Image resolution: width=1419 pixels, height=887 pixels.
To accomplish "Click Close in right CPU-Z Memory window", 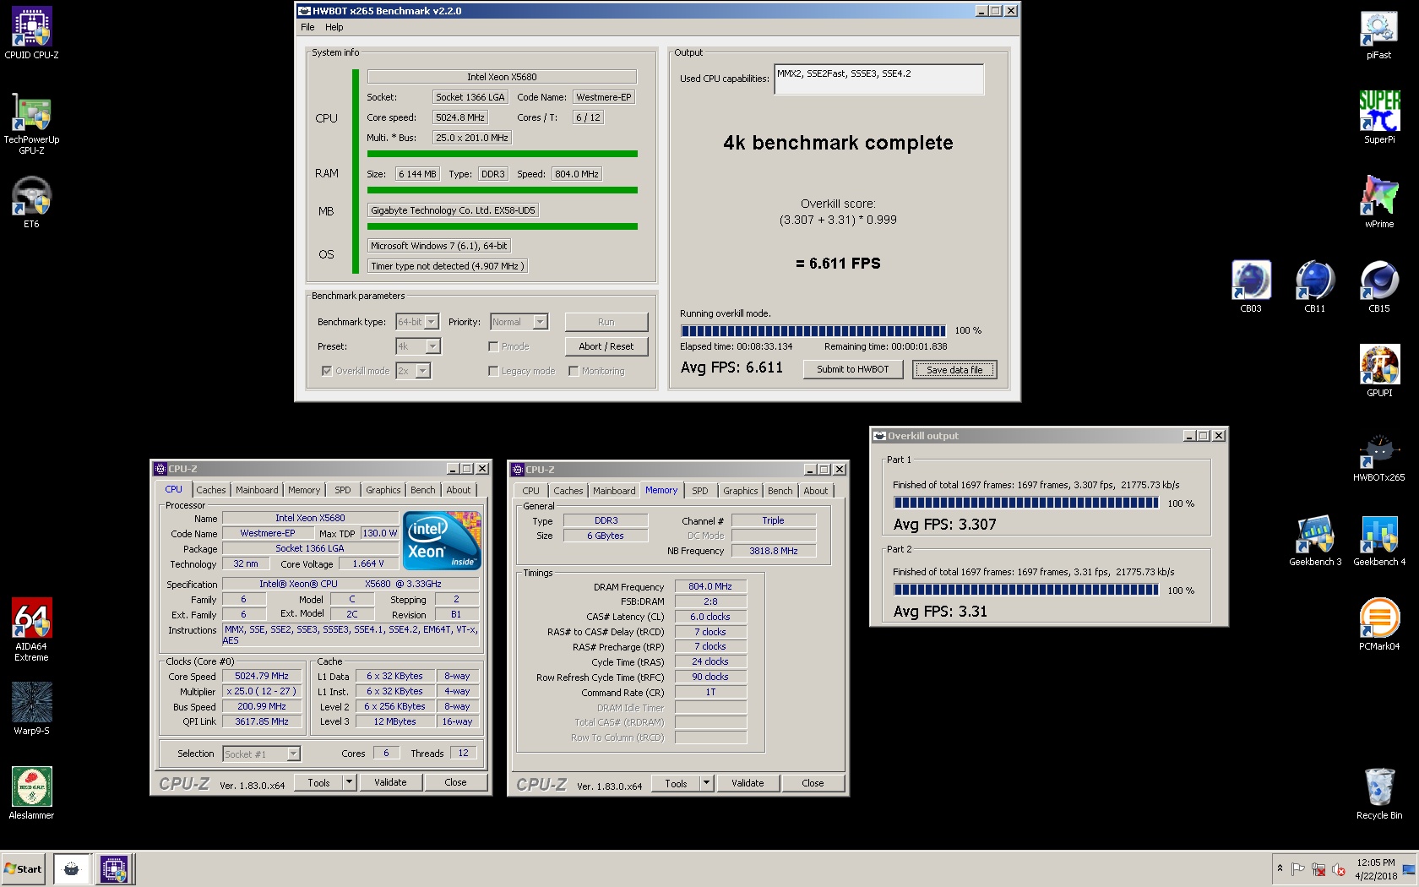I will (x=813, y=783).
